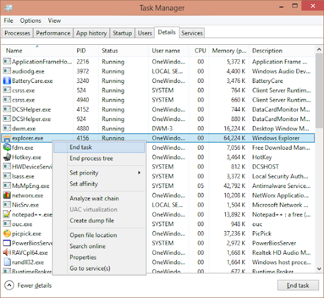Screen dimensions: 324x298
Task: Click the DWM-3 user name cell
Action: (x=162, y=128)
